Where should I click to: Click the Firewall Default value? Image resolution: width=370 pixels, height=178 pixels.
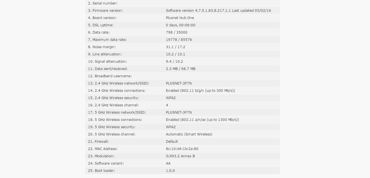coord(172,142)
